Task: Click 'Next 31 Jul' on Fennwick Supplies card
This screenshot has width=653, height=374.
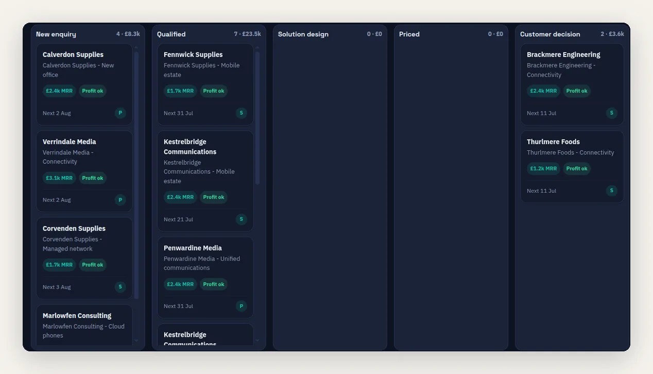Action: tap(178, 113)
